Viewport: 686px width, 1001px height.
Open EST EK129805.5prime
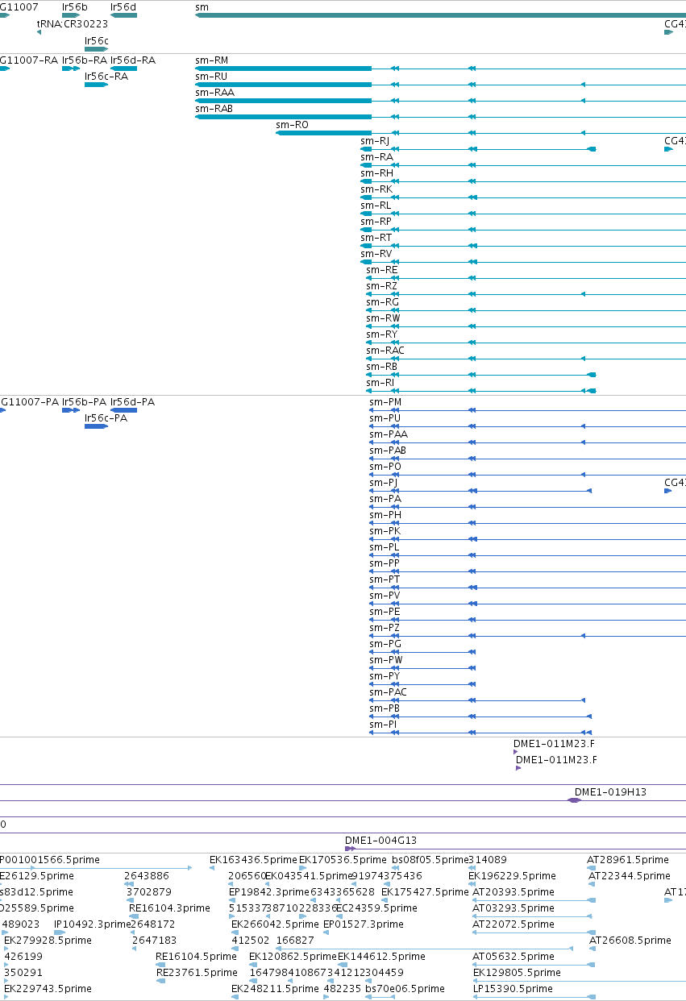[x=516, y=973]
